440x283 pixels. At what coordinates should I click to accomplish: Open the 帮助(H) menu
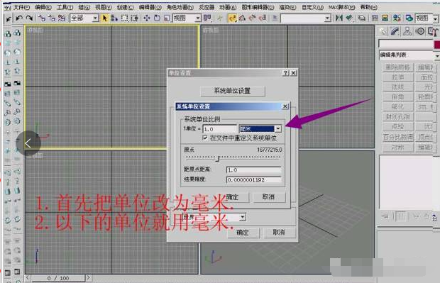point(369,7)
